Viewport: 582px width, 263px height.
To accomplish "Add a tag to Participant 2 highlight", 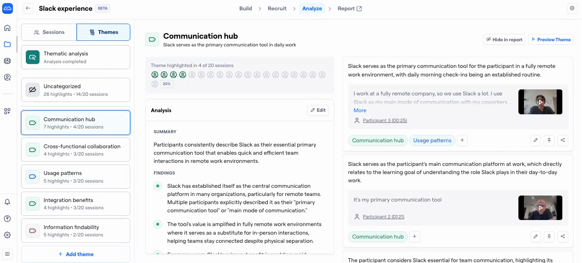I will [414, 236].
